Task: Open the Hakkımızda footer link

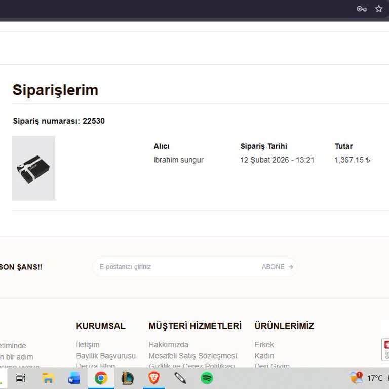Action: tap(168, 345)
